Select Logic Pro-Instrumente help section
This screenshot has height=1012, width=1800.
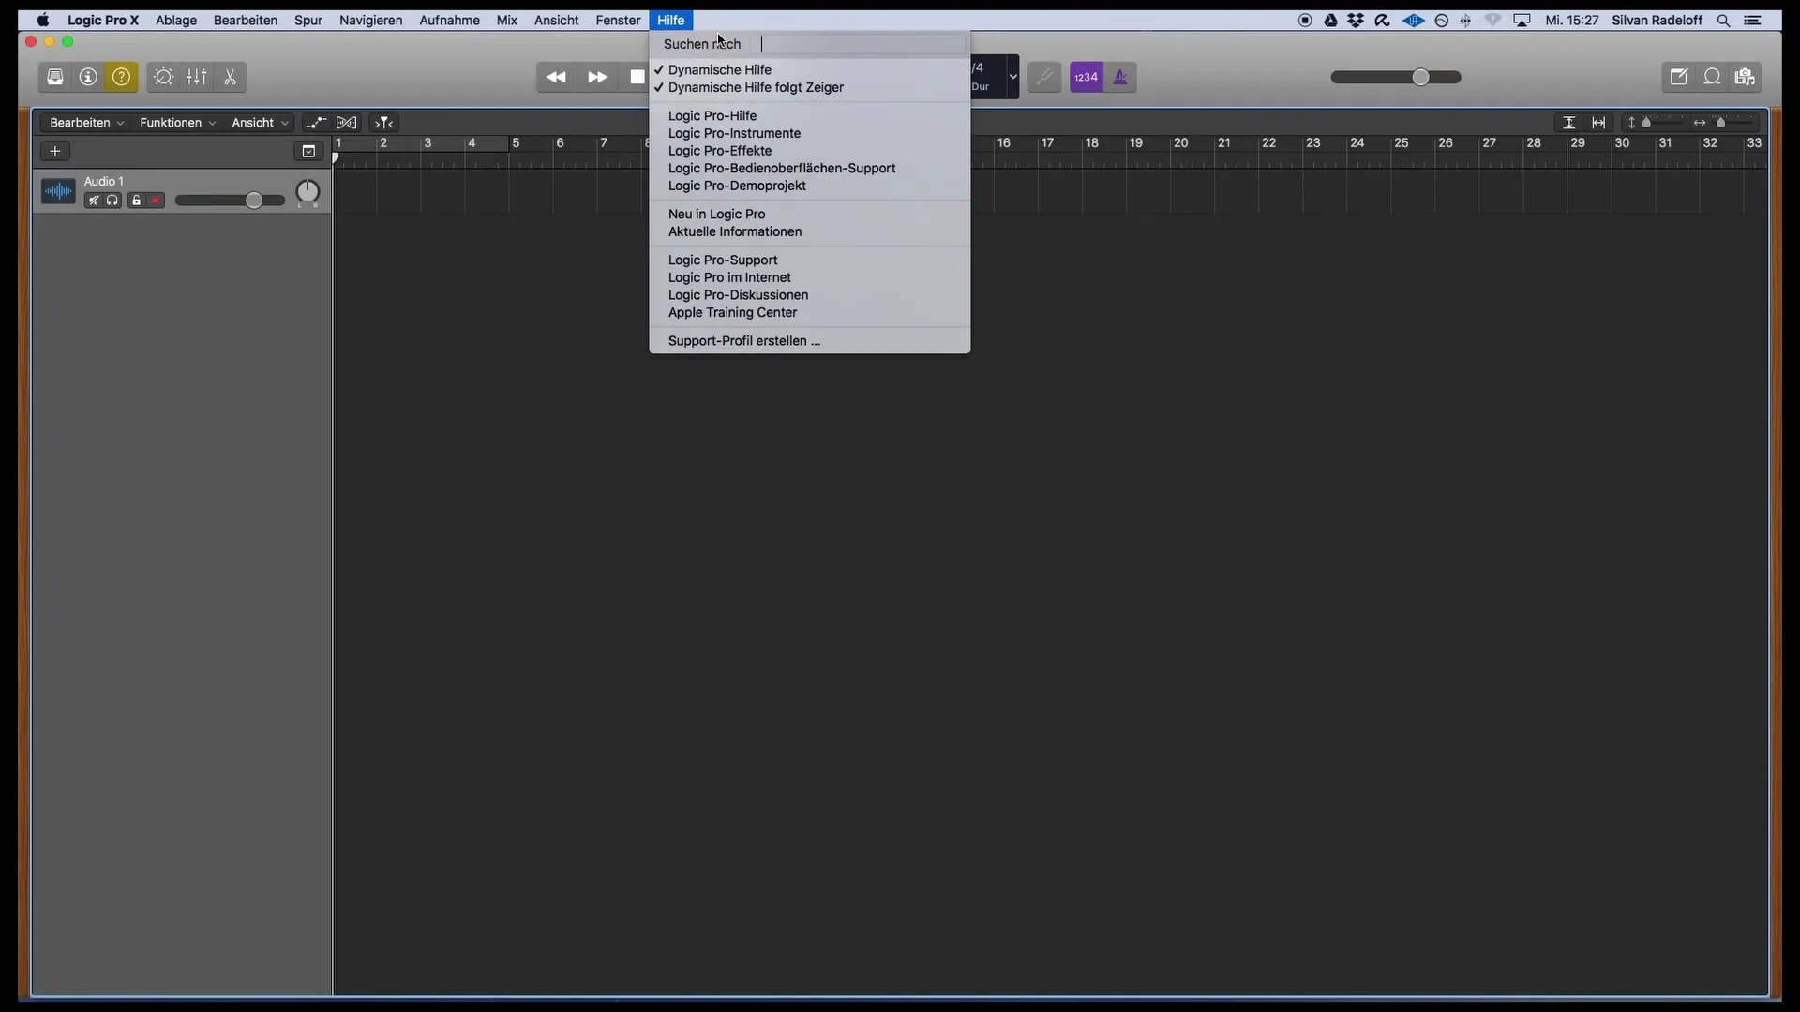[734, 132]
